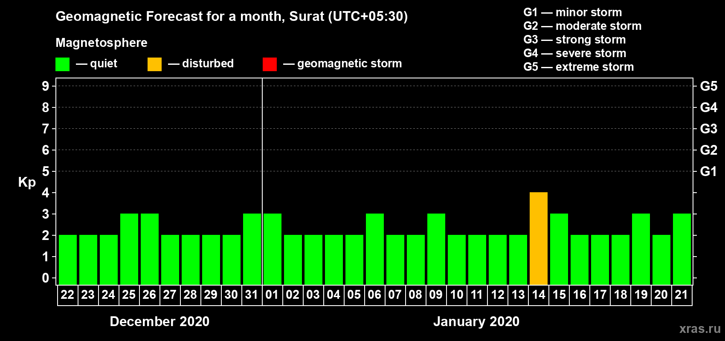Screen dimensions: 725x341
Task: Click the 'disturbed' legend label
Action: pyautogui.click(x=208, y=64)
